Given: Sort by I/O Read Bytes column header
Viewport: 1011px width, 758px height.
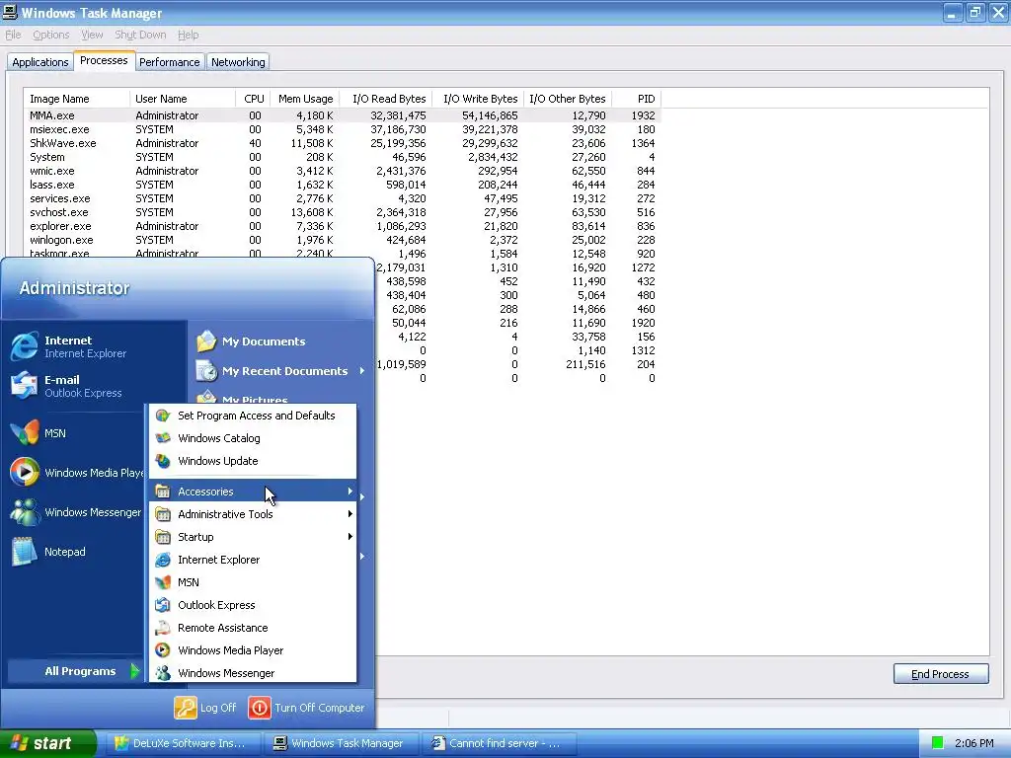Looking at the screenshot, I should point(386,99).
